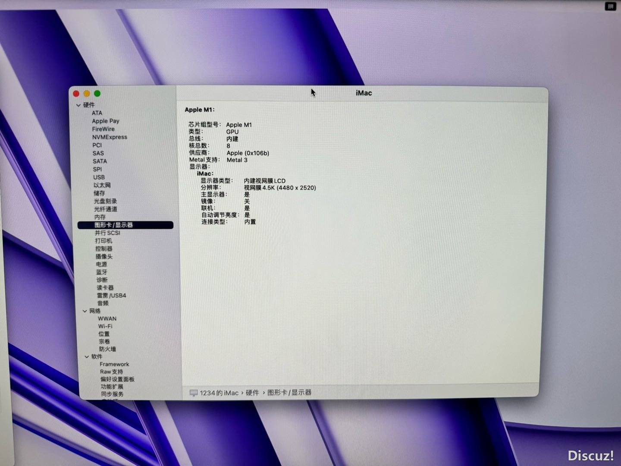Select NVMExpress in the sidebar
This screenshot has height=466, width=621.
[110, 137]
